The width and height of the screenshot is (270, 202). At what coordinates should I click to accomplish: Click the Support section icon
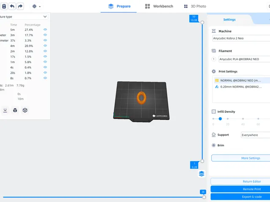pos(214,135)
